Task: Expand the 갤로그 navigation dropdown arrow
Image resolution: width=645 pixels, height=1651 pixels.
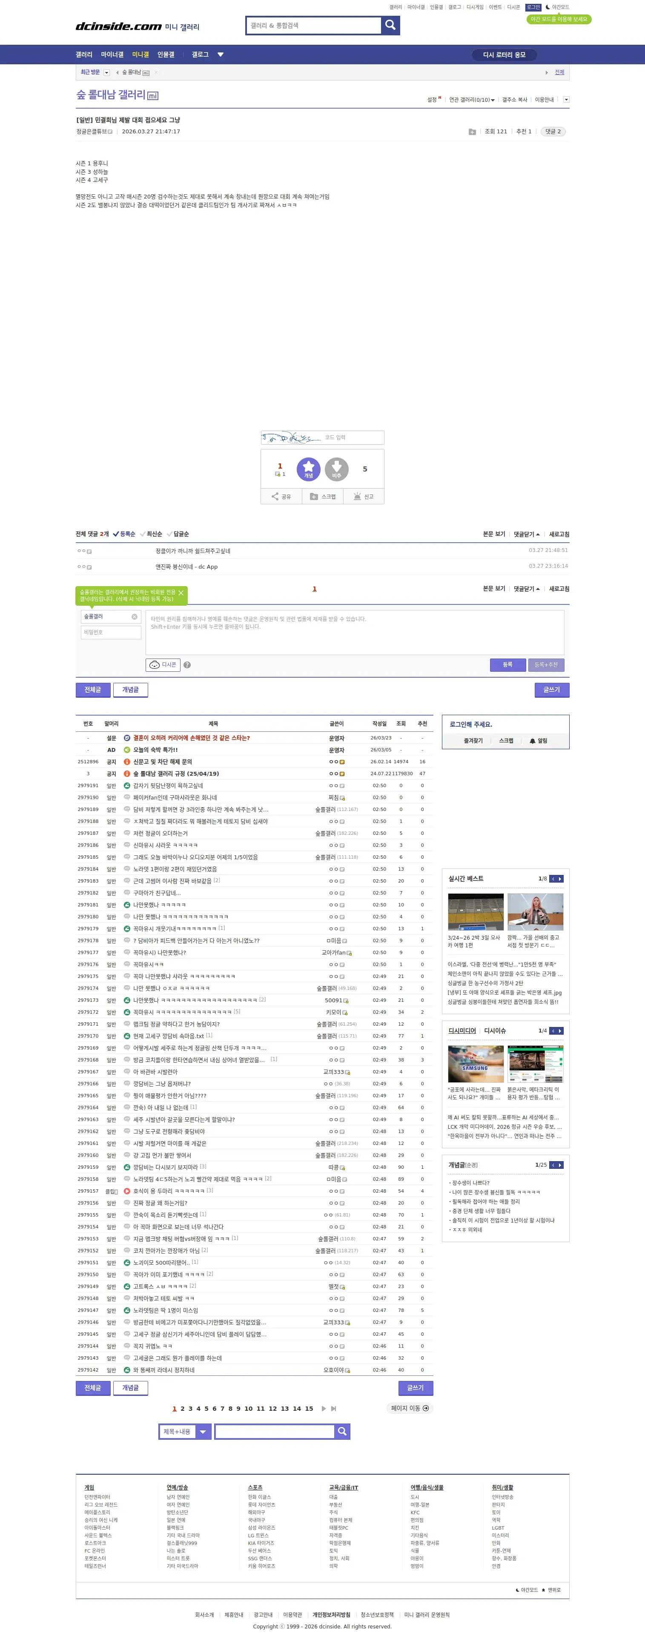Action: pos(221,55)
